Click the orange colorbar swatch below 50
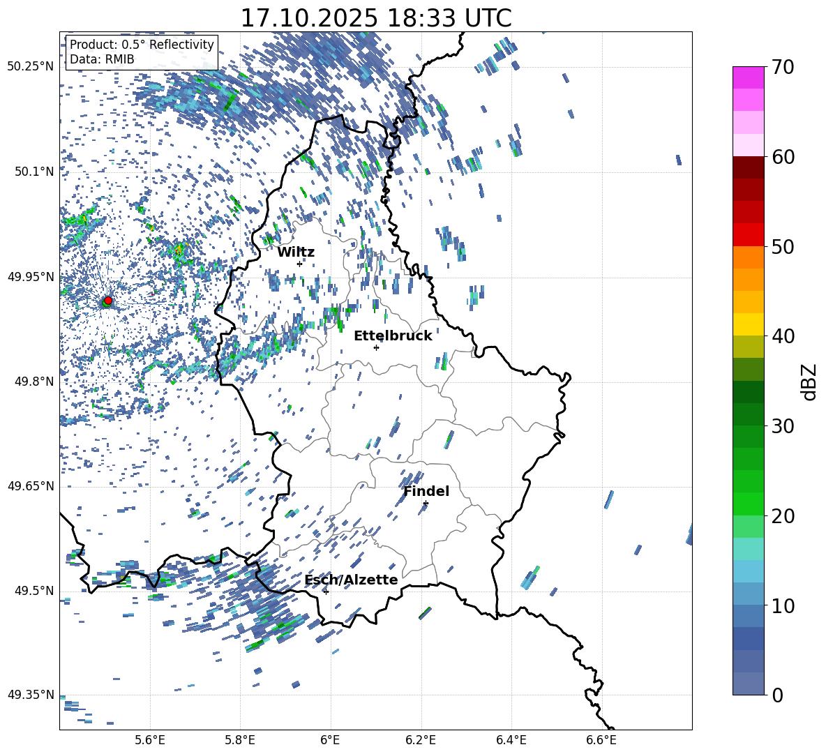This screenshot has width=826, height=754. [748, 257]
